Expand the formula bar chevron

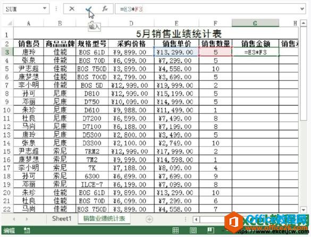point(302,9)
